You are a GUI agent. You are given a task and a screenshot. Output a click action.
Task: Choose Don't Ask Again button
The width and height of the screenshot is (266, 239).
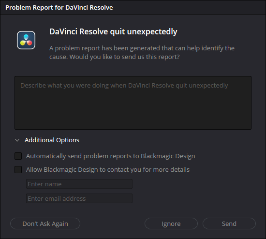(x=45, y=224)
